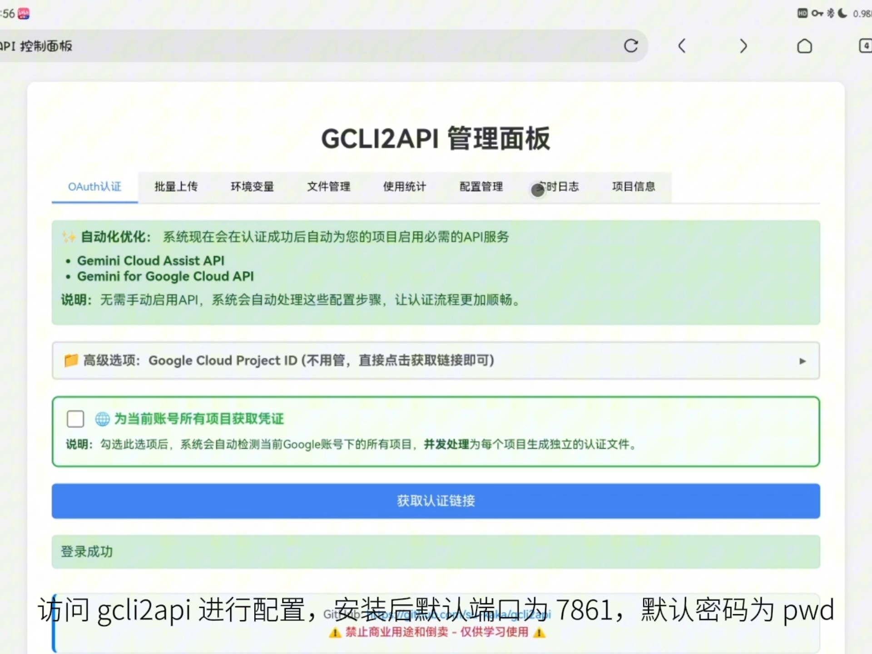Image resolution: width=872 pixels, height=654 pixels.
Task: Go forward with the browser forward arrow
Action: coord(743,46)
